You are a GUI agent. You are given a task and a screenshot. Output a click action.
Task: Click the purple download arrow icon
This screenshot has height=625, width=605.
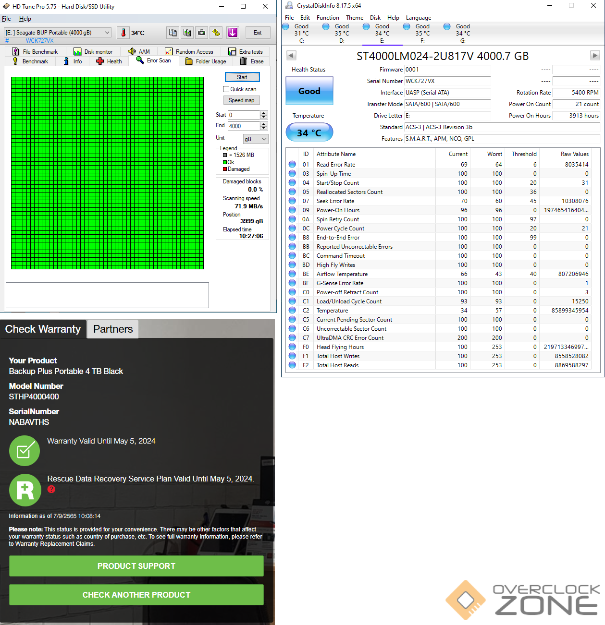(x=233, y=33)
